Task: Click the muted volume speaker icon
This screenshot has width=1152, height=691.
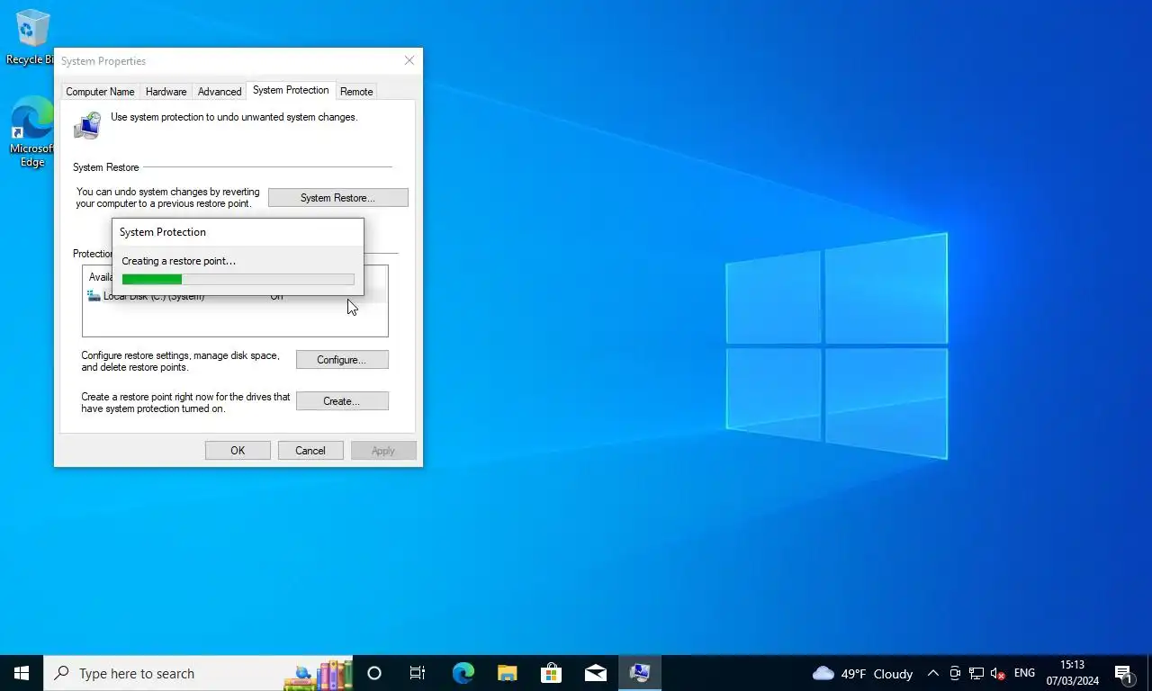Action: pyautogui.click(x=997, y=673)
